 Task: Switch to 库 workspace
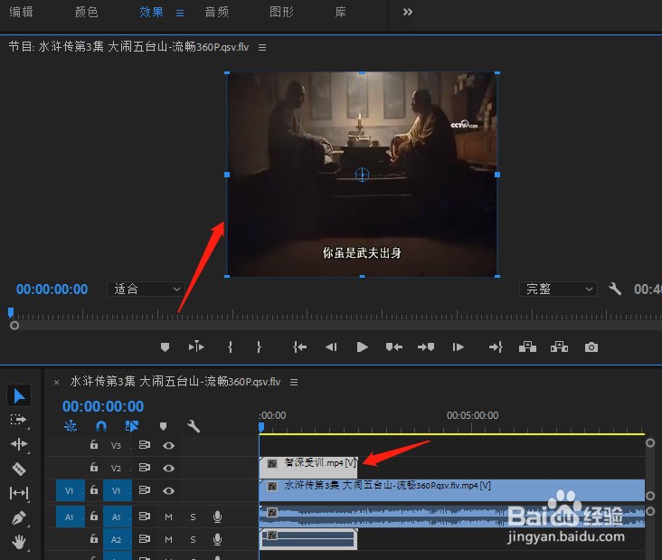340,12
